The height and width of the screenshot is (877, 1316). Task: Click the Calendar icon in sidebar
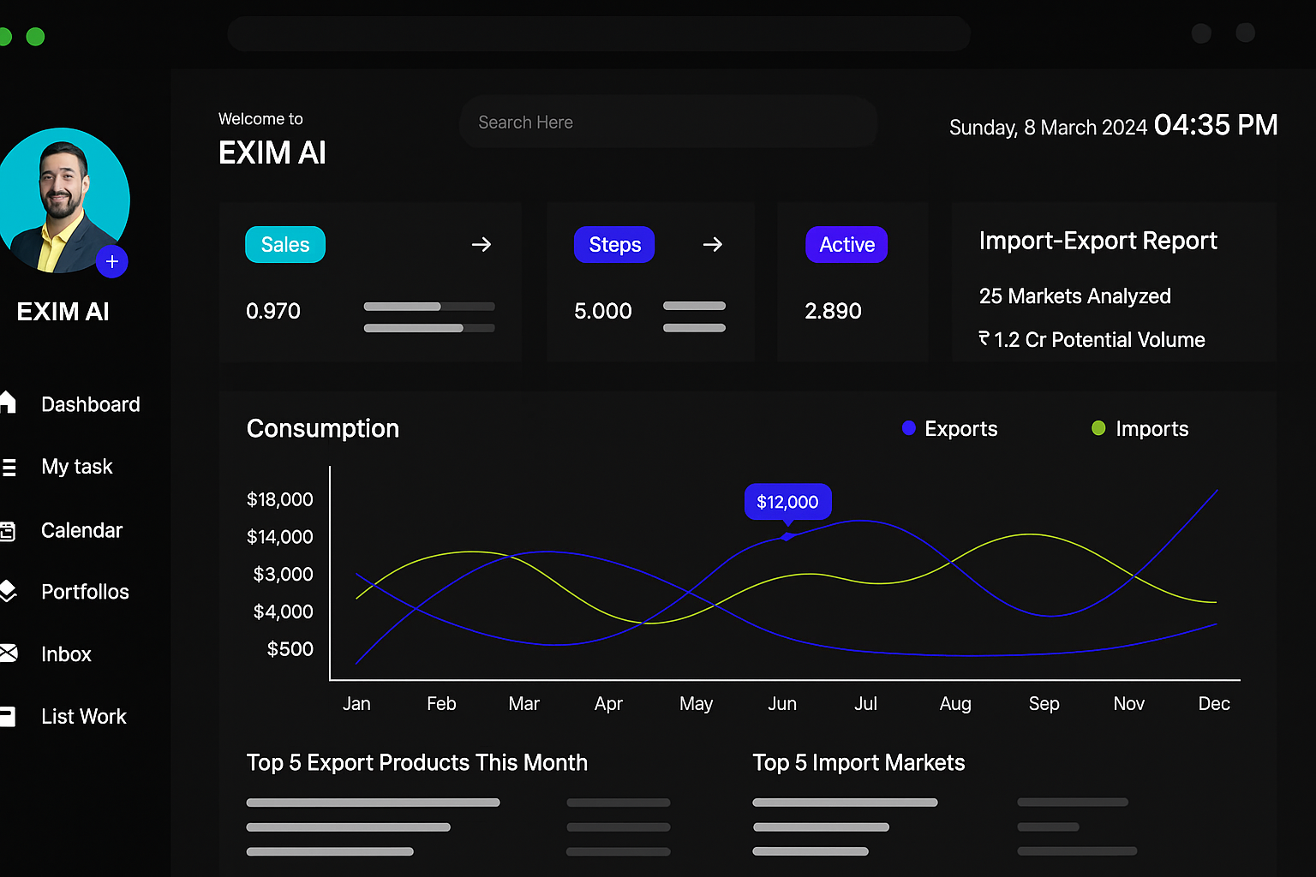click(x=8, y=531)
